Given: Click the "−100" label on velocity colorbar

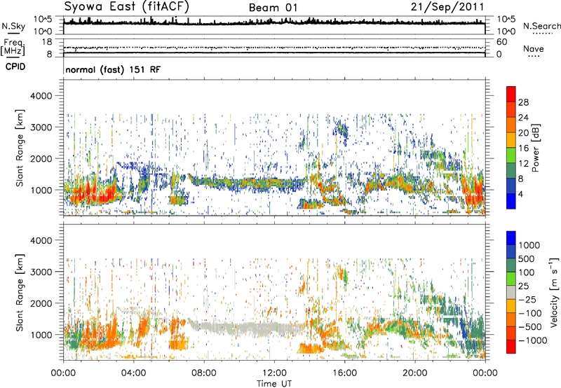Looking at the screenshot, I should point(529,313).
